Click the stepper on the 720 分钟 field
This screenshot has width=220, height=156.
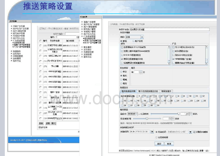(173, 119)
